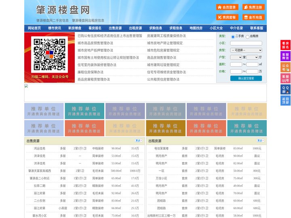The width and height of the screenshot is (291, 218).
Task: Open the 看房报名 nav menu item
Action: click(95, 28)
